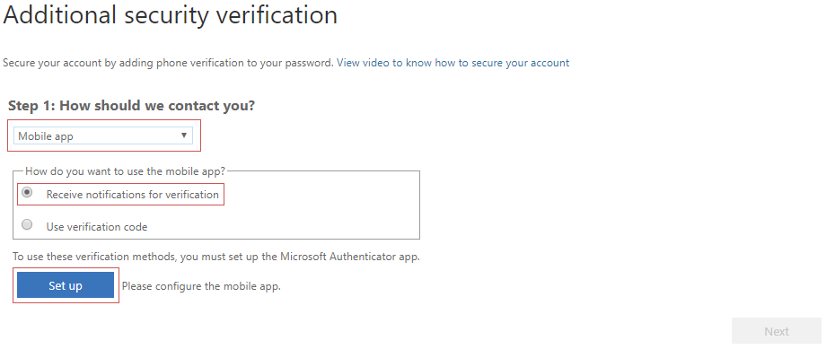Click the word 'Step 1:' in the heading

coord(31,105)
